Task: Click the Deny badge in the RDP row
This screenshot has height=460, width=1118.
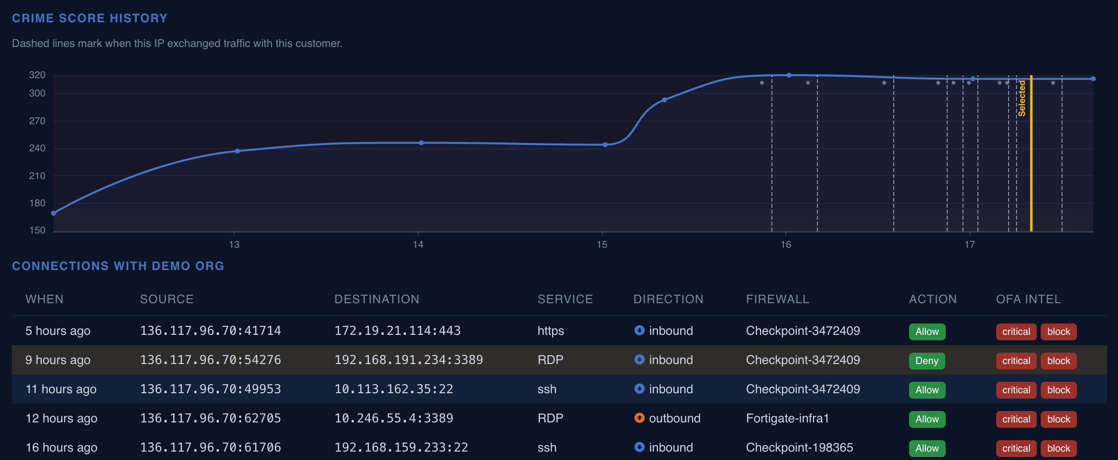Action: pyautogui.click(x=927, y=361)
